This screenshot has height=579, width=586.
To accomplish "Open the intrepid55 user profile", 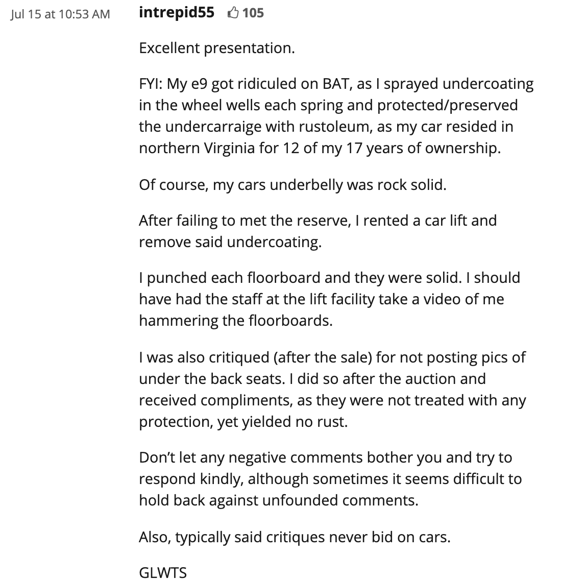I will coord(177,12).
